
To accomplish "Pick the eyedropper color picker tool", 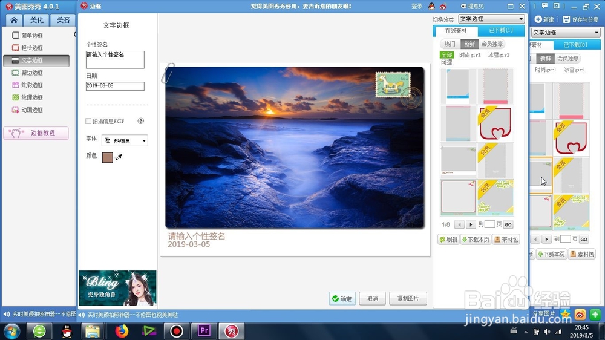I will pos(119,157).
